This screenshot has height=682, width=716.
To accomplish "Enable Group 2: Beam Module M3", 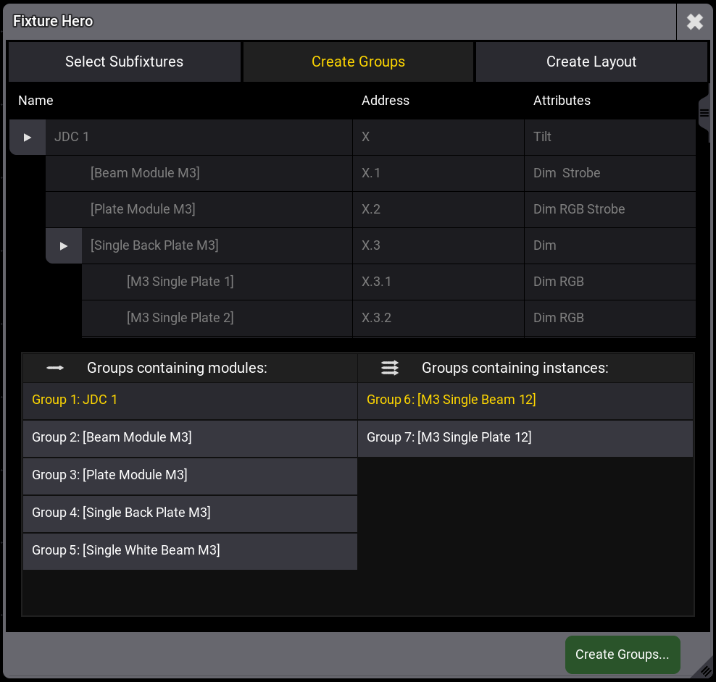I will [190, 438].
